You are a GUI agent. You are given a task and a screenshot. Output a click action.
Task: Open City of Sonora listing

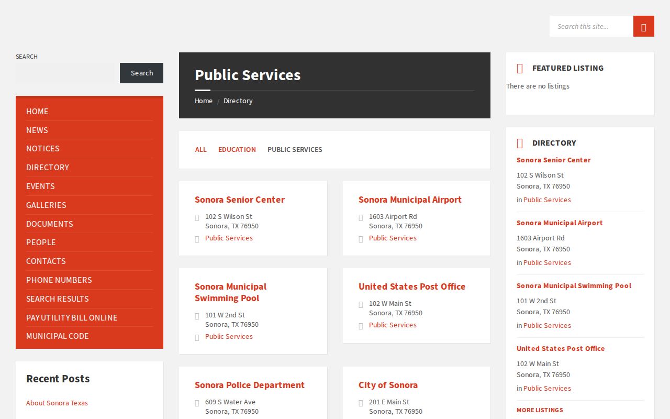(x=388, y=385)
